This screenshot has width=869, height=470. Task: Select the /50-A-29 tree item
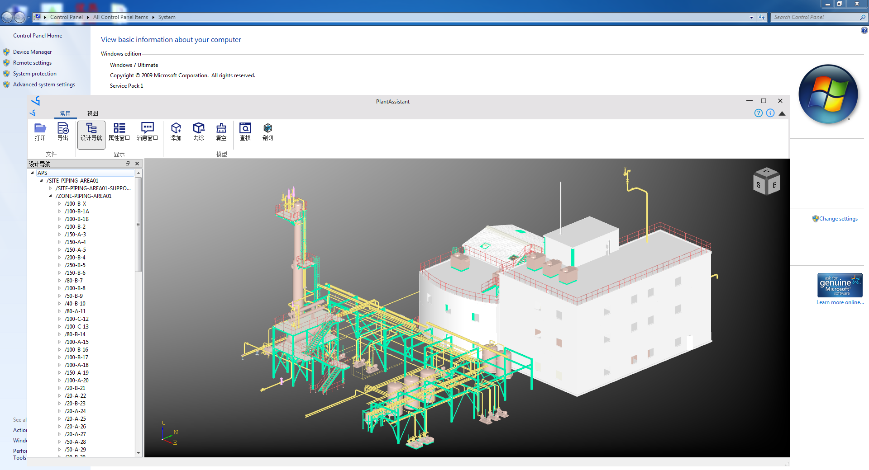pos(75,450)
